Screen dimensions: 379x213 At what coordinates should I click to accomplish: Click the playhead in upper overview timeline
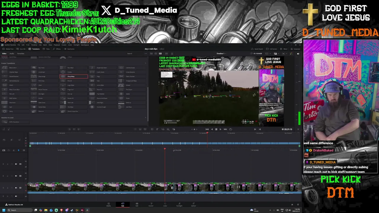coord(207,133)
